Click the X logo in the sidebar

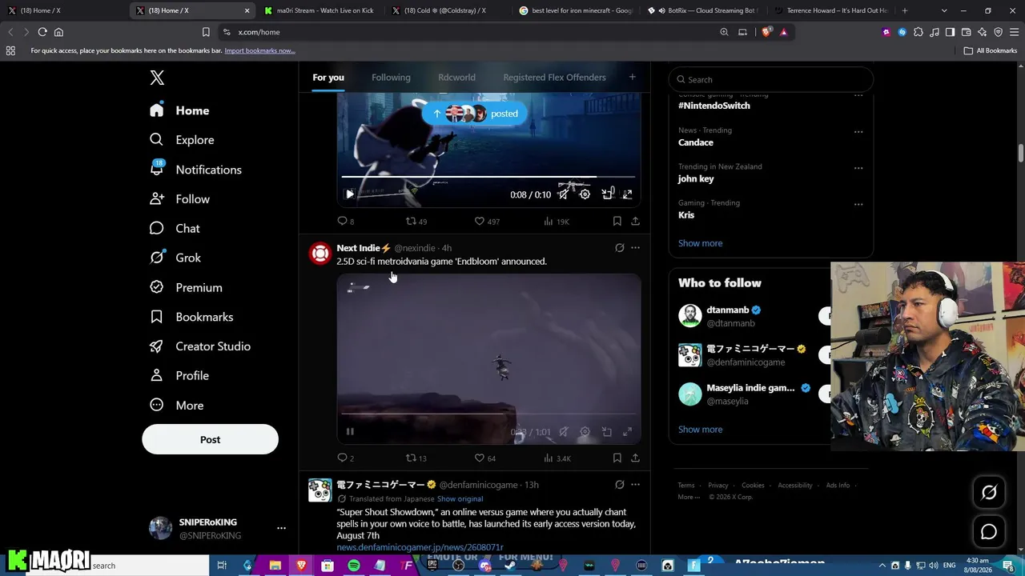[x=157, y=78]
